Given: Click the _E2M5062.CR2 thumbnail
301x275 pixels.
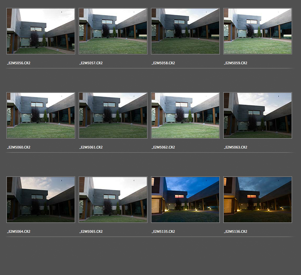Looking at the screenshot, I should coord(185,115).
